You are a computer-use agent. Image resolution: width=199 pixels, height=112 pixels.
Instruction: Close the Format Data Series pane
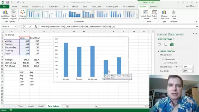tap(196, 34)
